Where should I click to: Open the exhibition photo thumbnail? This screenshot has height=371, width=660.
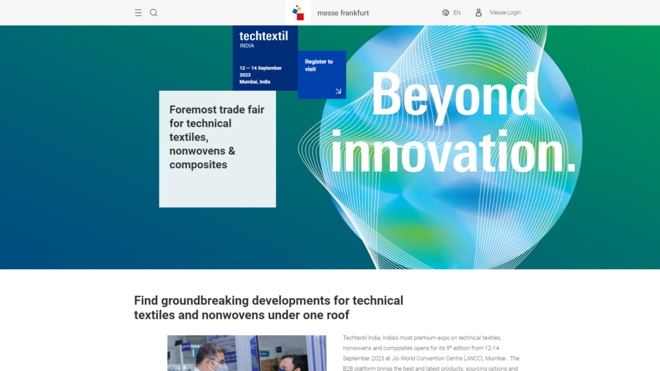click(247, 353)
